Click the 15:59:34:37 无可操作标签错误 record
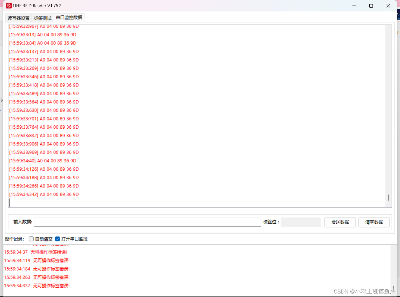The height and width of the screenshot is (297, 400). pos(36,252)
